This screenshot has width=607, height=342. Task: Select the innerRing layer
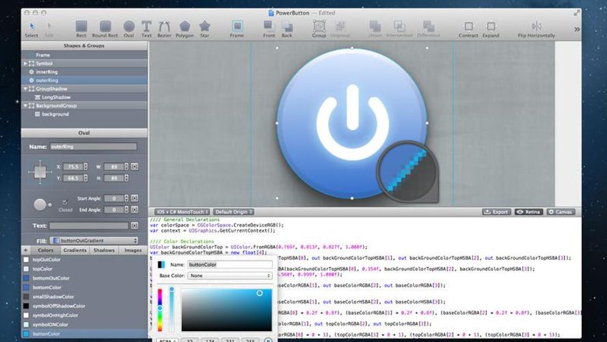pyautogui.click(x=84, y=72)
